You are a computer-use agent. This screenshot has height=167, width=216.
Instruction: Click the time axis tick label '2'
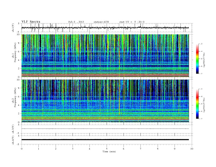pos(56,149)
